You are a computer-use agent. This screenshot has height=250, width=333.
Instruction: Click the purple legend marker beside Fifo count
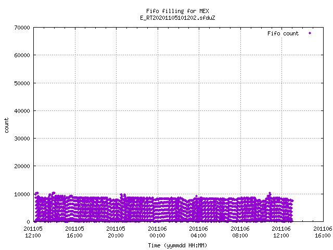point(310,33)
